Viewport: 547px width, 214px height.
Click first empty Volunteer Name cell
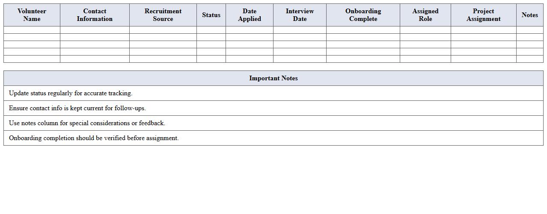pos(32,30)
